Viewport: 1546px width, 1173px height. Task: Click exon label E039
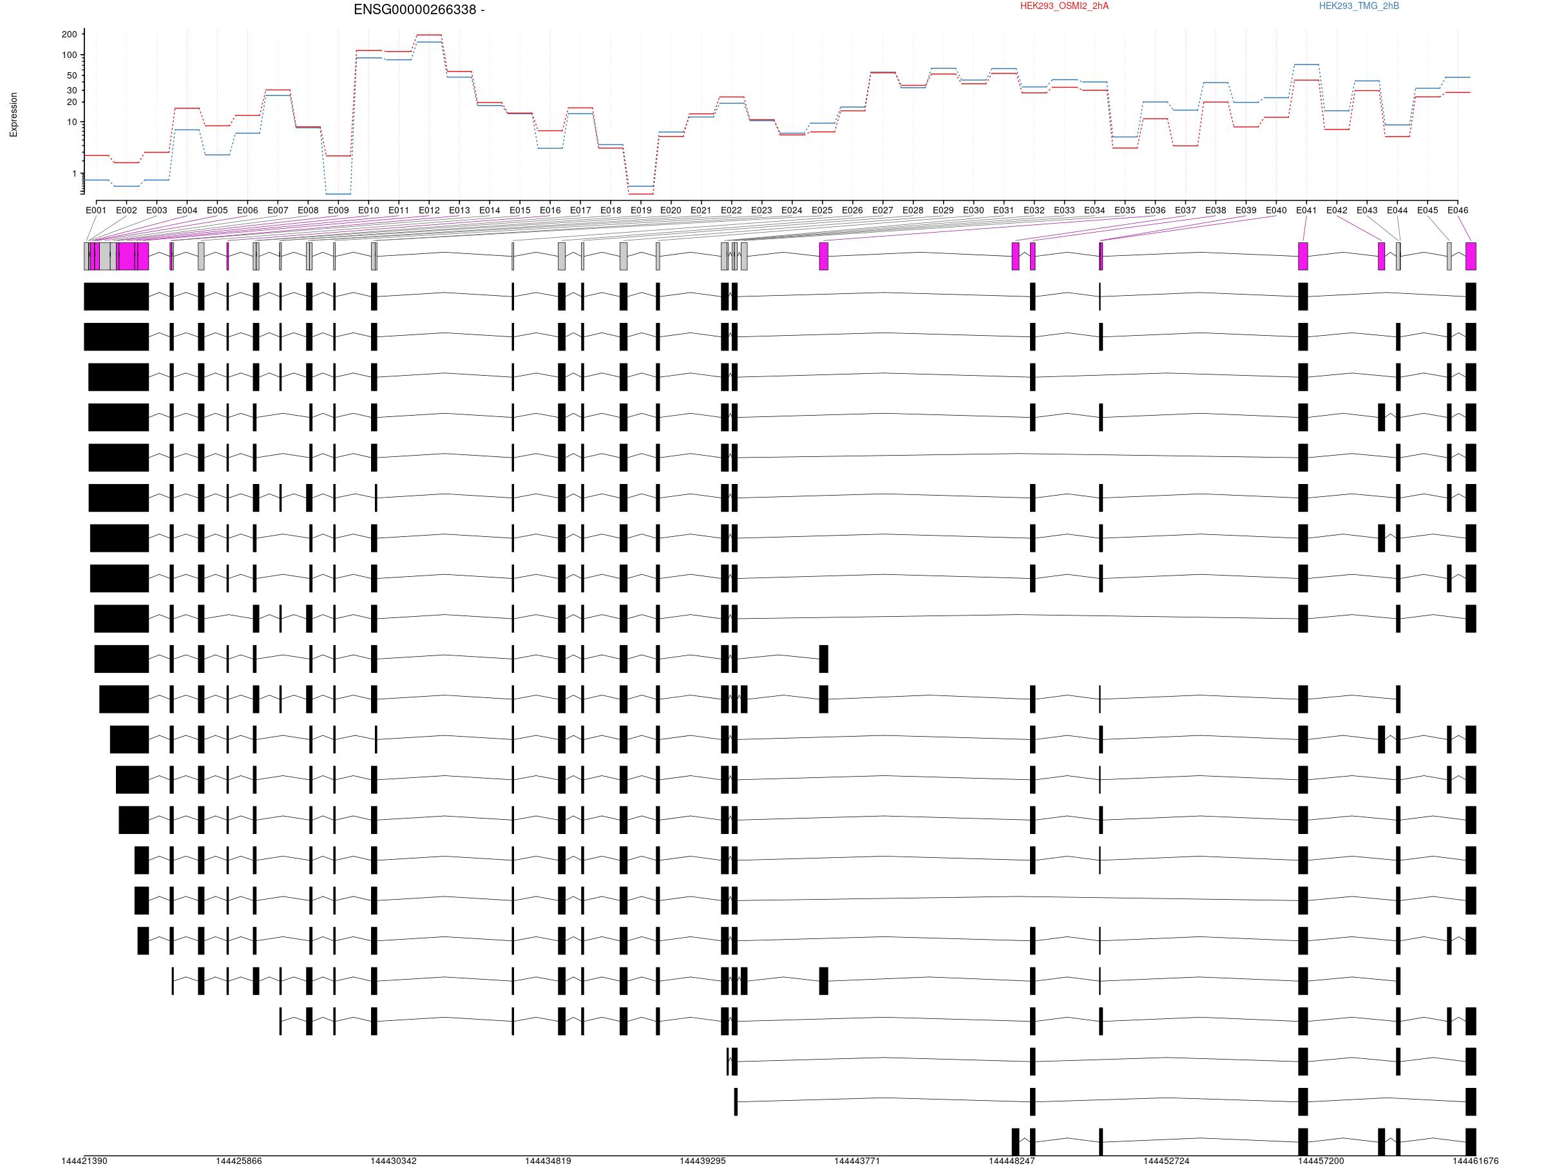click(x=1246, y=210)
